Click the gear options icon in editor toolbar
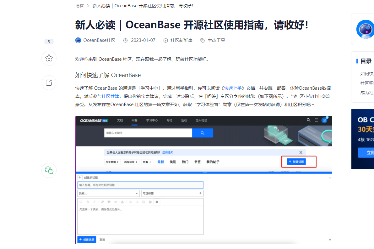 (x=157, y=202)
